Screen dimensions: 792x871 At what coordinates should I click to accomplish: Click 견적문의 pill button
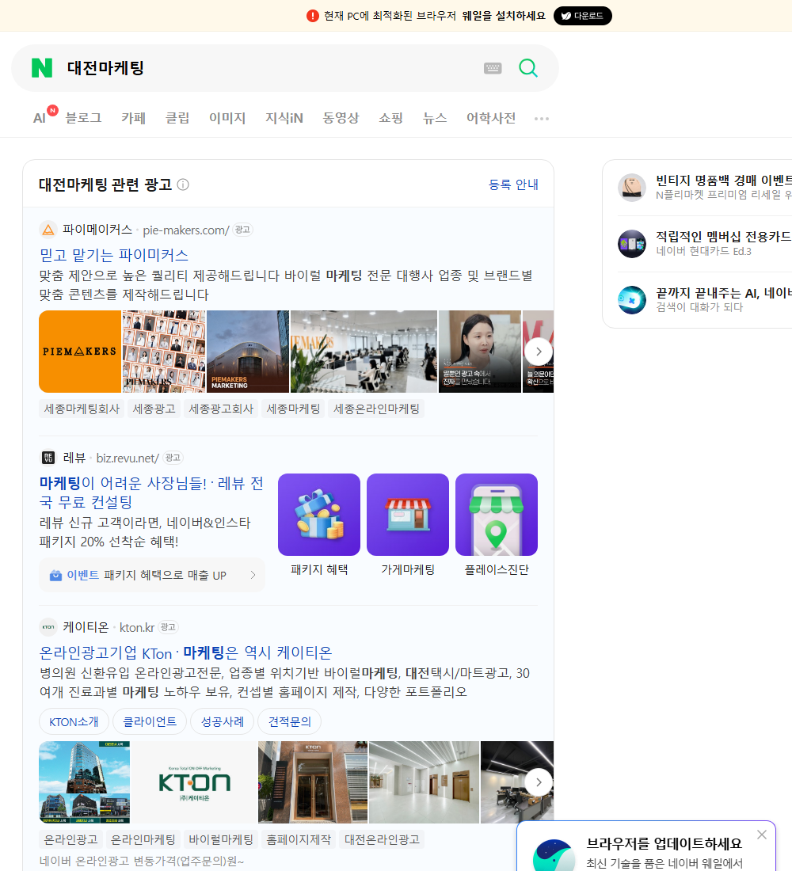(290, 721)
